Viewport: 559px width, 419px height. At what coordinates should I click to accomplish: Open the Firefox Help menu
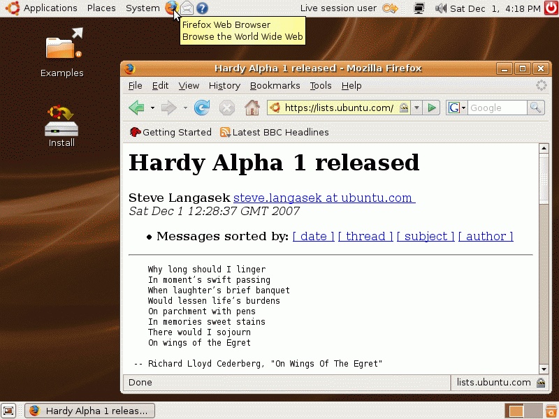click(351, 85)
